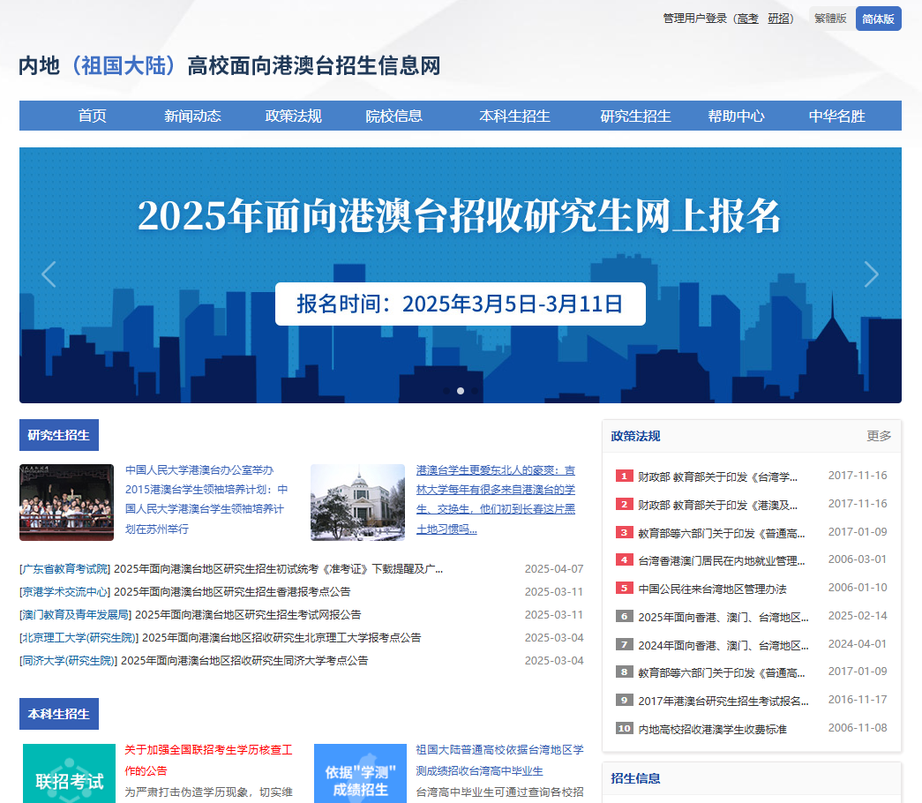This screenshot has height=803, width=922.
Task: Switch to 简体版 simplified Chinese version
Action: click(x=878, y=19)
